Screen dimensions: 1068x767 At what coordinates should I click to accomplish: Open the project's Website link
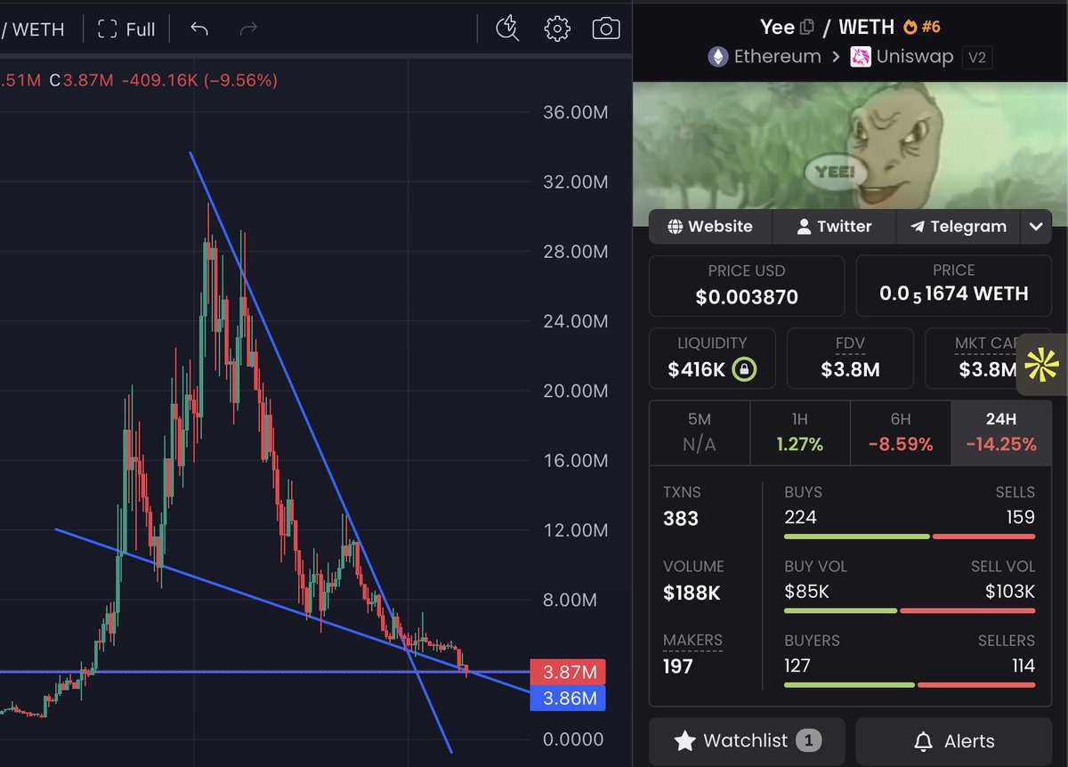click(709, 226)
